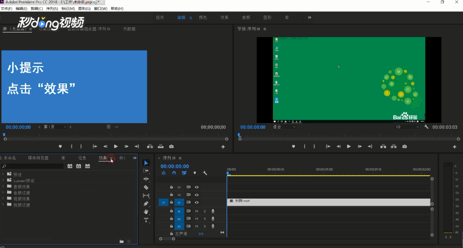This screenshot has height=248, width=463.
Task: Open the 媒体浏览器 panel tab
Action: [x=38, y=158]
